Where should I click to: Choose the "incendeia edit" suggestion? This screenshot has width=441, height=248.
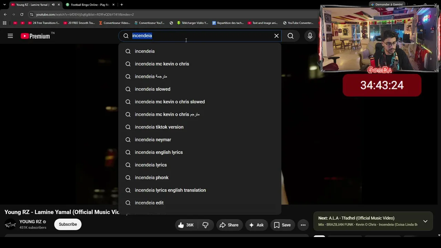click(200, 203)
